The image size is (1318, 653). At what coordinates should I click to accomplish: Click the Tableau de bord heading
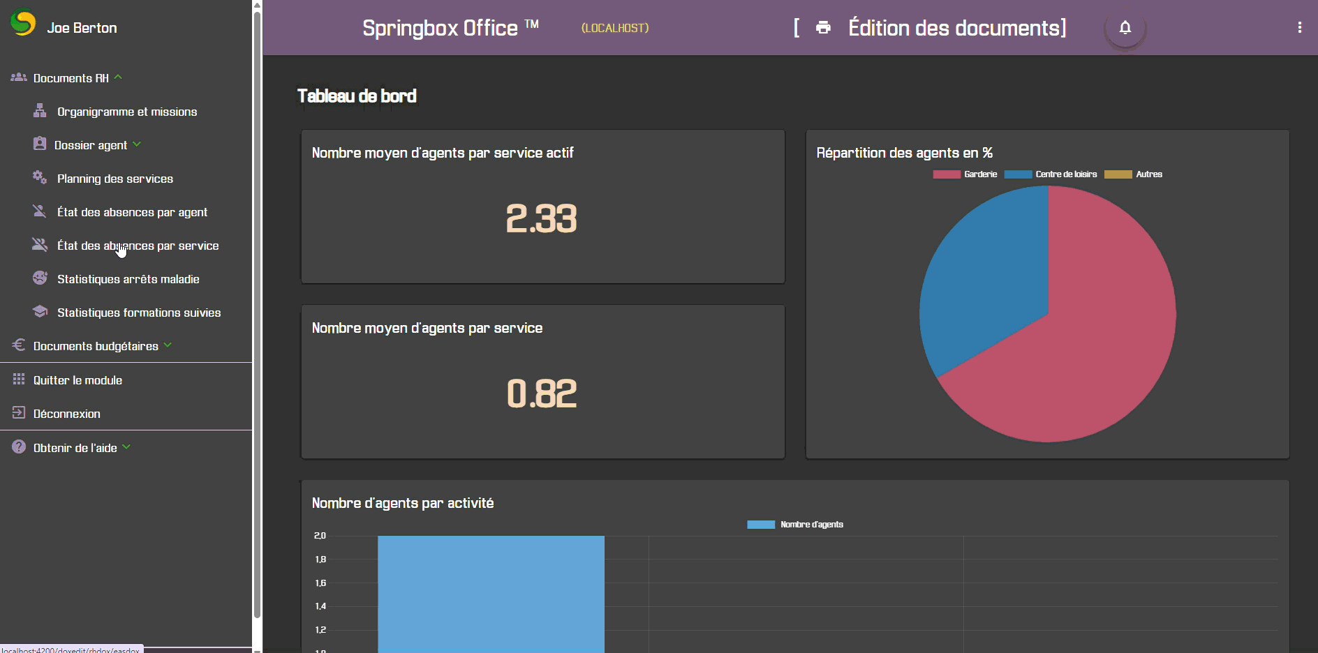[357, 96]
